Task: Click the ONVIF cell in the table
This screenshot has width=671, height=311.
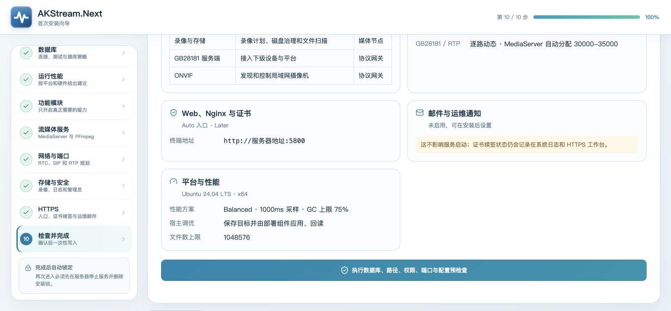Action: (203, 76)
